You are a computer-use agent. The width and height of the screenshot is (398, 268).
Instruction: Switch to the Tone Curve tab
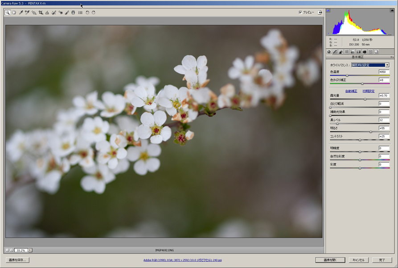coord(334,52)
